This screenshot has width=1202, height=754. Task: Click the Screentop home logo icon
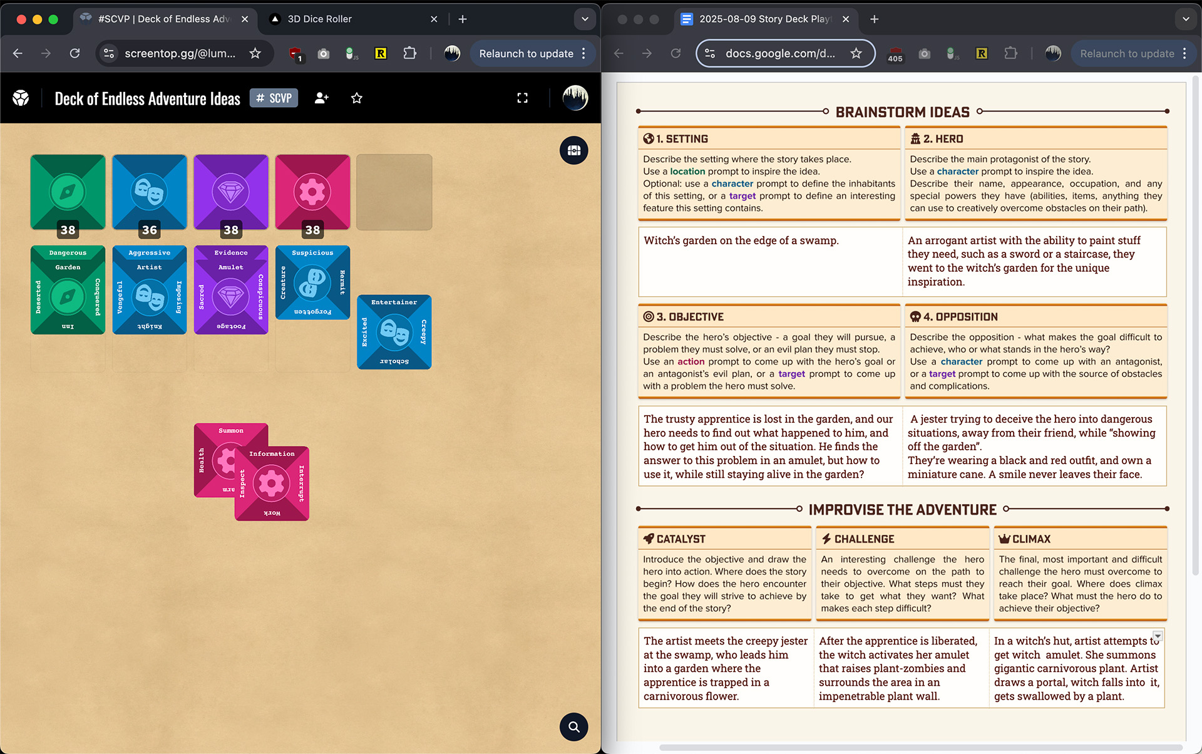[21, 98]
